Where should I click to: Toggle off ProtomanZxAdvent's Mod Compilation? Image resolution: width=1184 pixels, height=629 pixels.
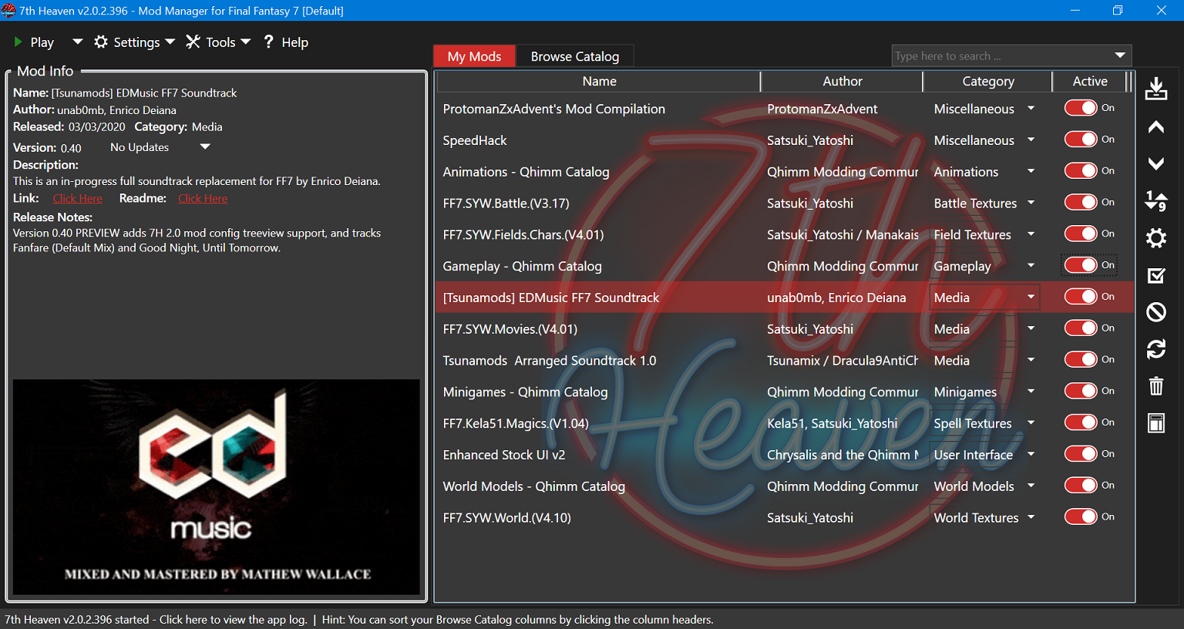tap(1081, 108)
